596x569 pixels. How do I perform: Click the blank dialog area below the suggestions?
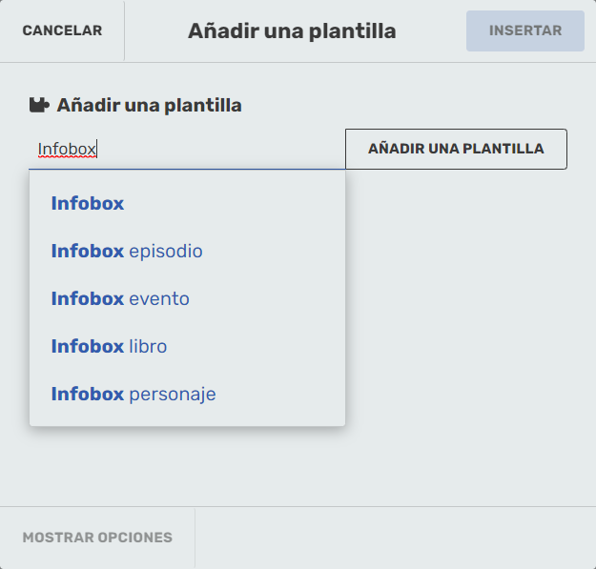tap(298, 467)
